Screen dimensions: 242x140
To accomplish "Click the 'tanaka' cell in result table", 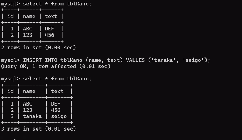I will click(x=32, y=116).
